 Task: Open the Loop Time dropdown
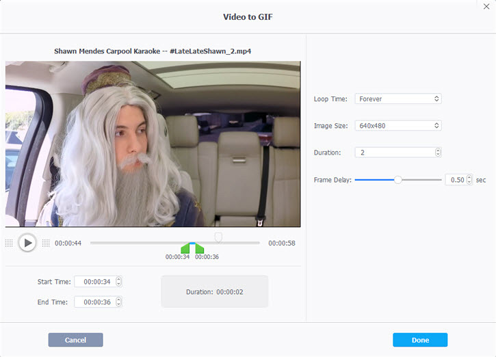tap(398, 98)
